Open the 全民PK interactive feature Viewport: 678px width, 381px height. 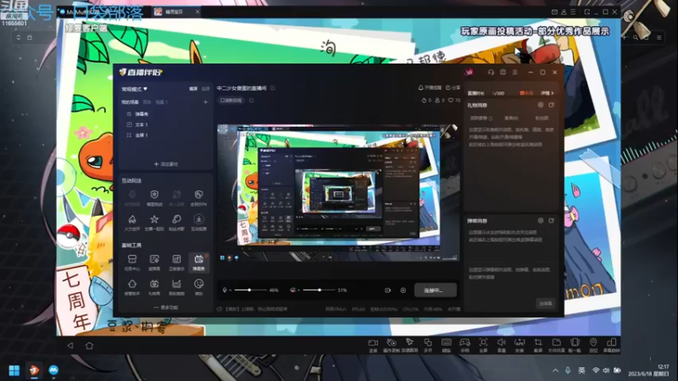(198, 198)
